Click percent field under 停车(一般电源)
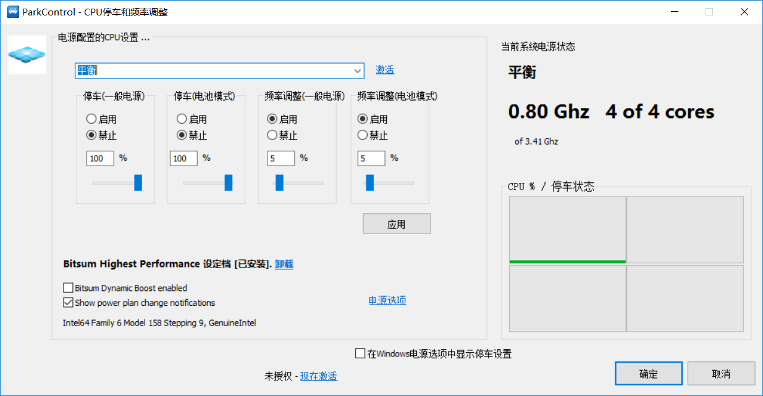Image resolution: width=763 pixels, height=396 pixels. click(x=100, y=159)
